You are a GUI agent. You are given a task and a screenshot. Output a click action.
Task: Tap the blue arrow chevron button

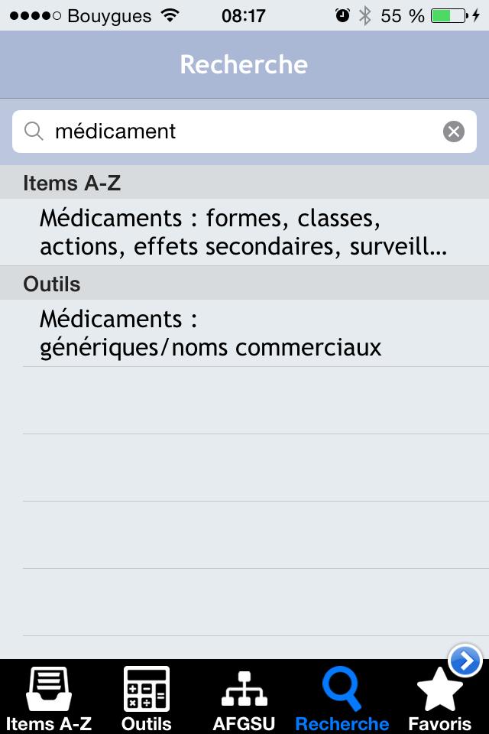point(465,661)
